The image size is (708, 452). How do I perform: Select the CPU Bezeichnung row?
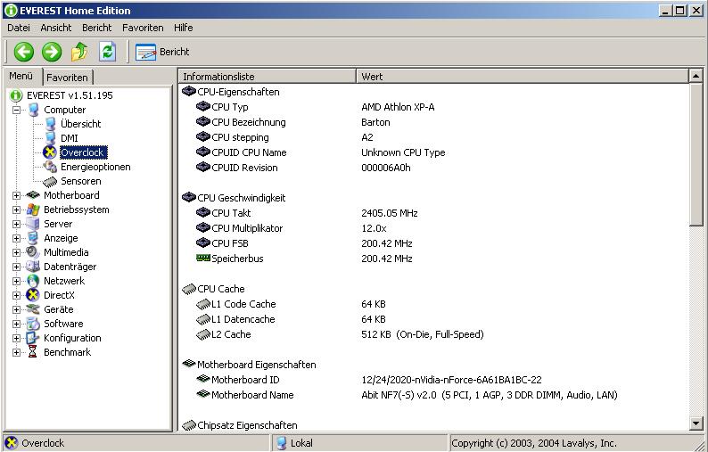(434, 122)
